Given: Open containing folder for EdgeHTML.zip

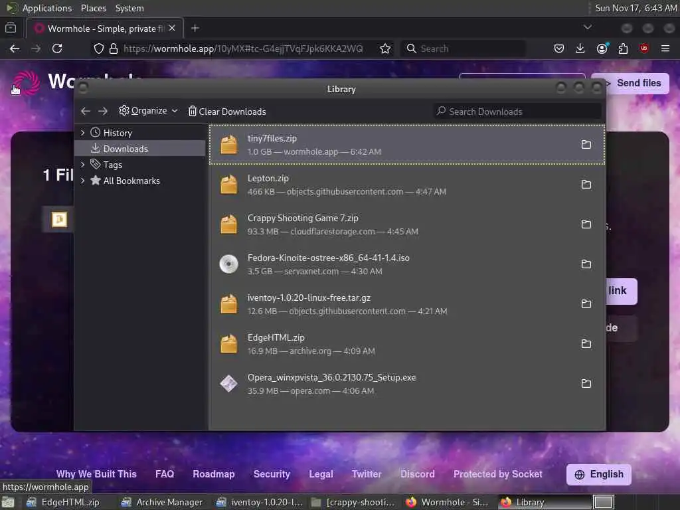Looking at the screenshot, I should 586,344.
